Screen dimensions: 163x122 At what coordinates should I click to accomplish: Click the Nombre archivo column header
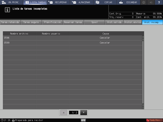(19, 34)
